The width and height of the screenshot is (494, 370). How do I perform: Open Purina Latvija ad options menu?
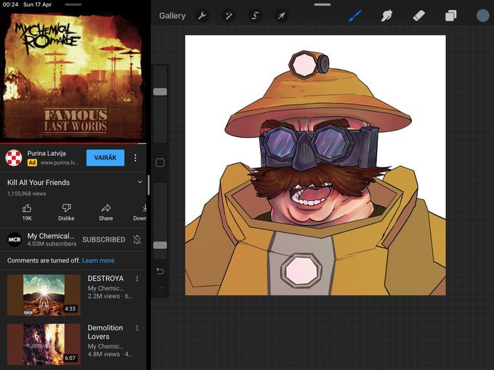135,157
